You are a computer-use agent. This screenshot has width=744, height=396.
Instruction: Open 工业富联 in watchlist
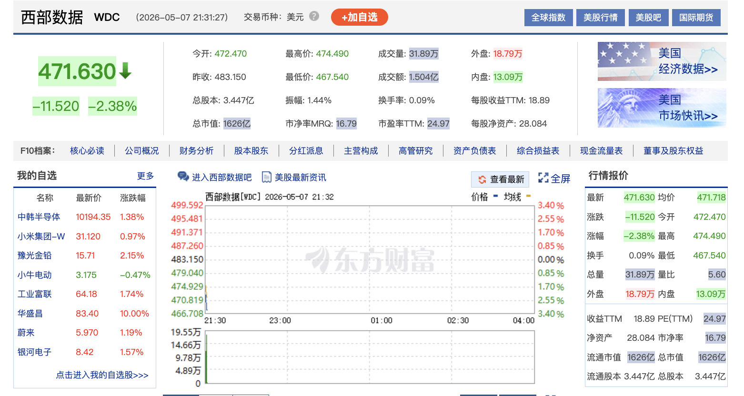[x=35, y=294]
